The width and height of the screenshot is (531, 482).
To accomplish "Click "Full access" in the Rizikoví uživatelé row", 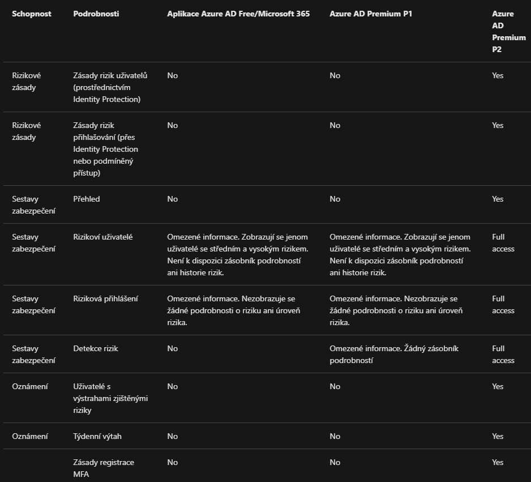I will 503,242.
